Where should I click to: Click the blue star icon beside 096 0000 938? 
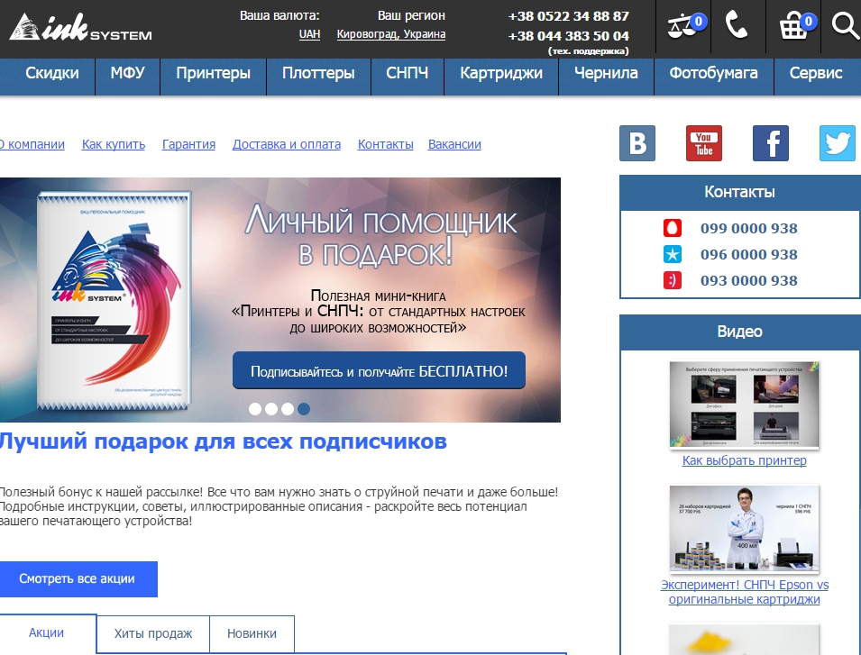click(x=672, y=255)
